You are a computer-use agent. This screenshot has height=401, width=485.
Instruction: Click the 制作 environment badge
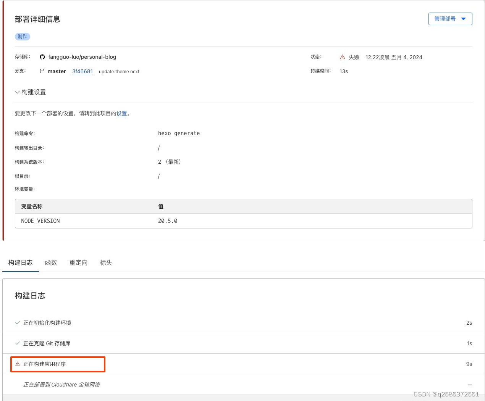click(x=22, y=36)
